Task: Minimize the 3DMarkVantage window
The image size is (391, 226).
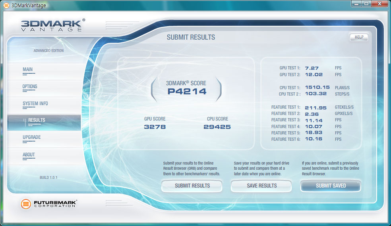Action: pyautogui.click(x=354, y=4)
